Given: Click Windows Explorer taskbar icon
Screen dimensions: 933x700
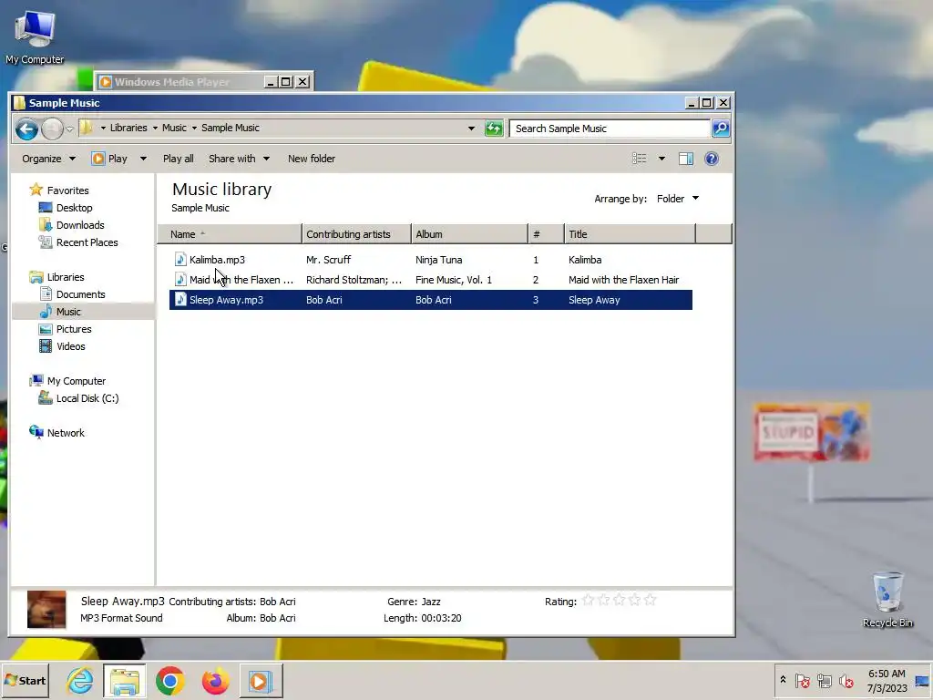Looking at the screenshot, I should click(x=124, y=681).
